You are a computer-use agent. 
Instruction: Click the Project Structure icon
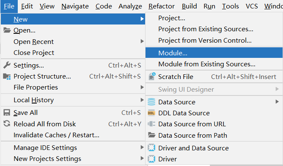click(7, 76)
